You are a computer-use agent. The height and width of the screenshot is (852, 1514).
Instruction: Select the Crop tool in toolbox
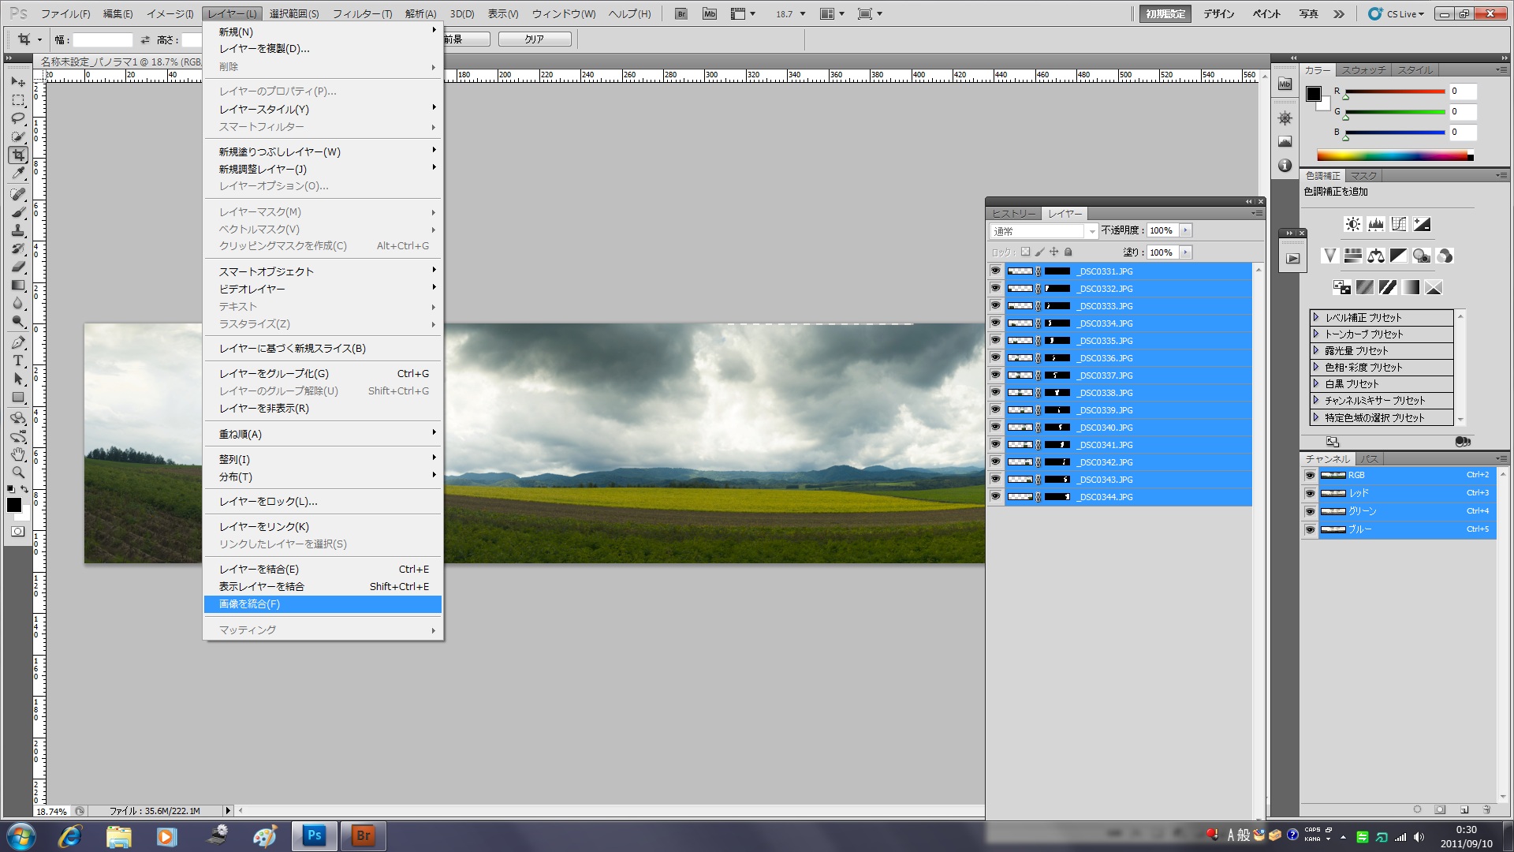click(18, 155)
